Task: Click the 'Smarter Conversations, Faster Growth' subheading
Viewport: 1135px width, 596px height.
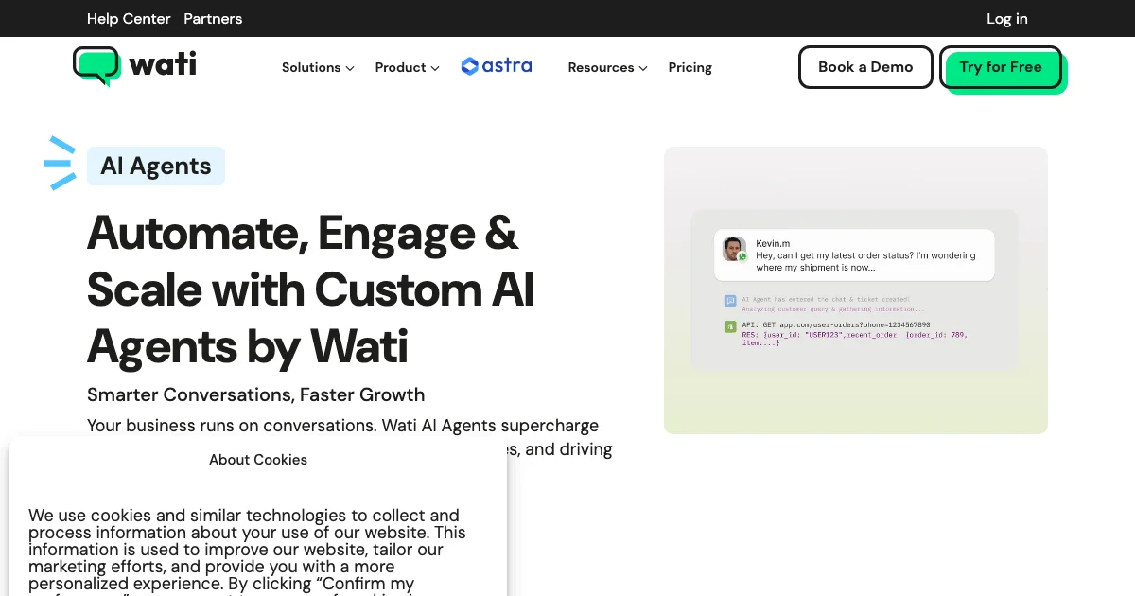Action: [255, 394]
